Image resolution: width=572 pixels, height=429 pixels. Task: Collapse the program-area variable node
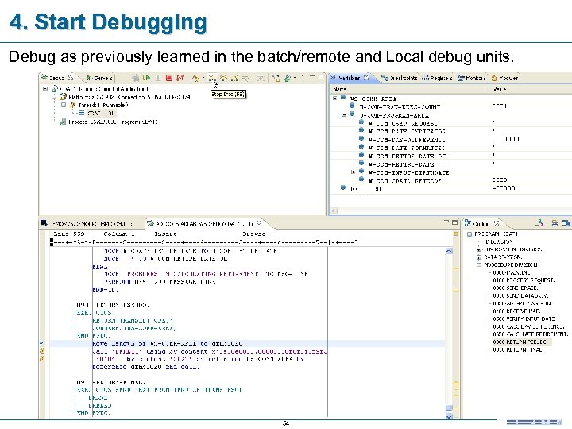[344, 114]
